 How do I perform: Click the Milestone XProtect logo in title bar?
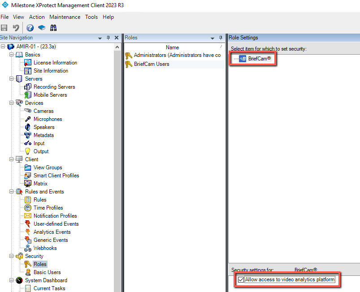click(x=5, y=5)
